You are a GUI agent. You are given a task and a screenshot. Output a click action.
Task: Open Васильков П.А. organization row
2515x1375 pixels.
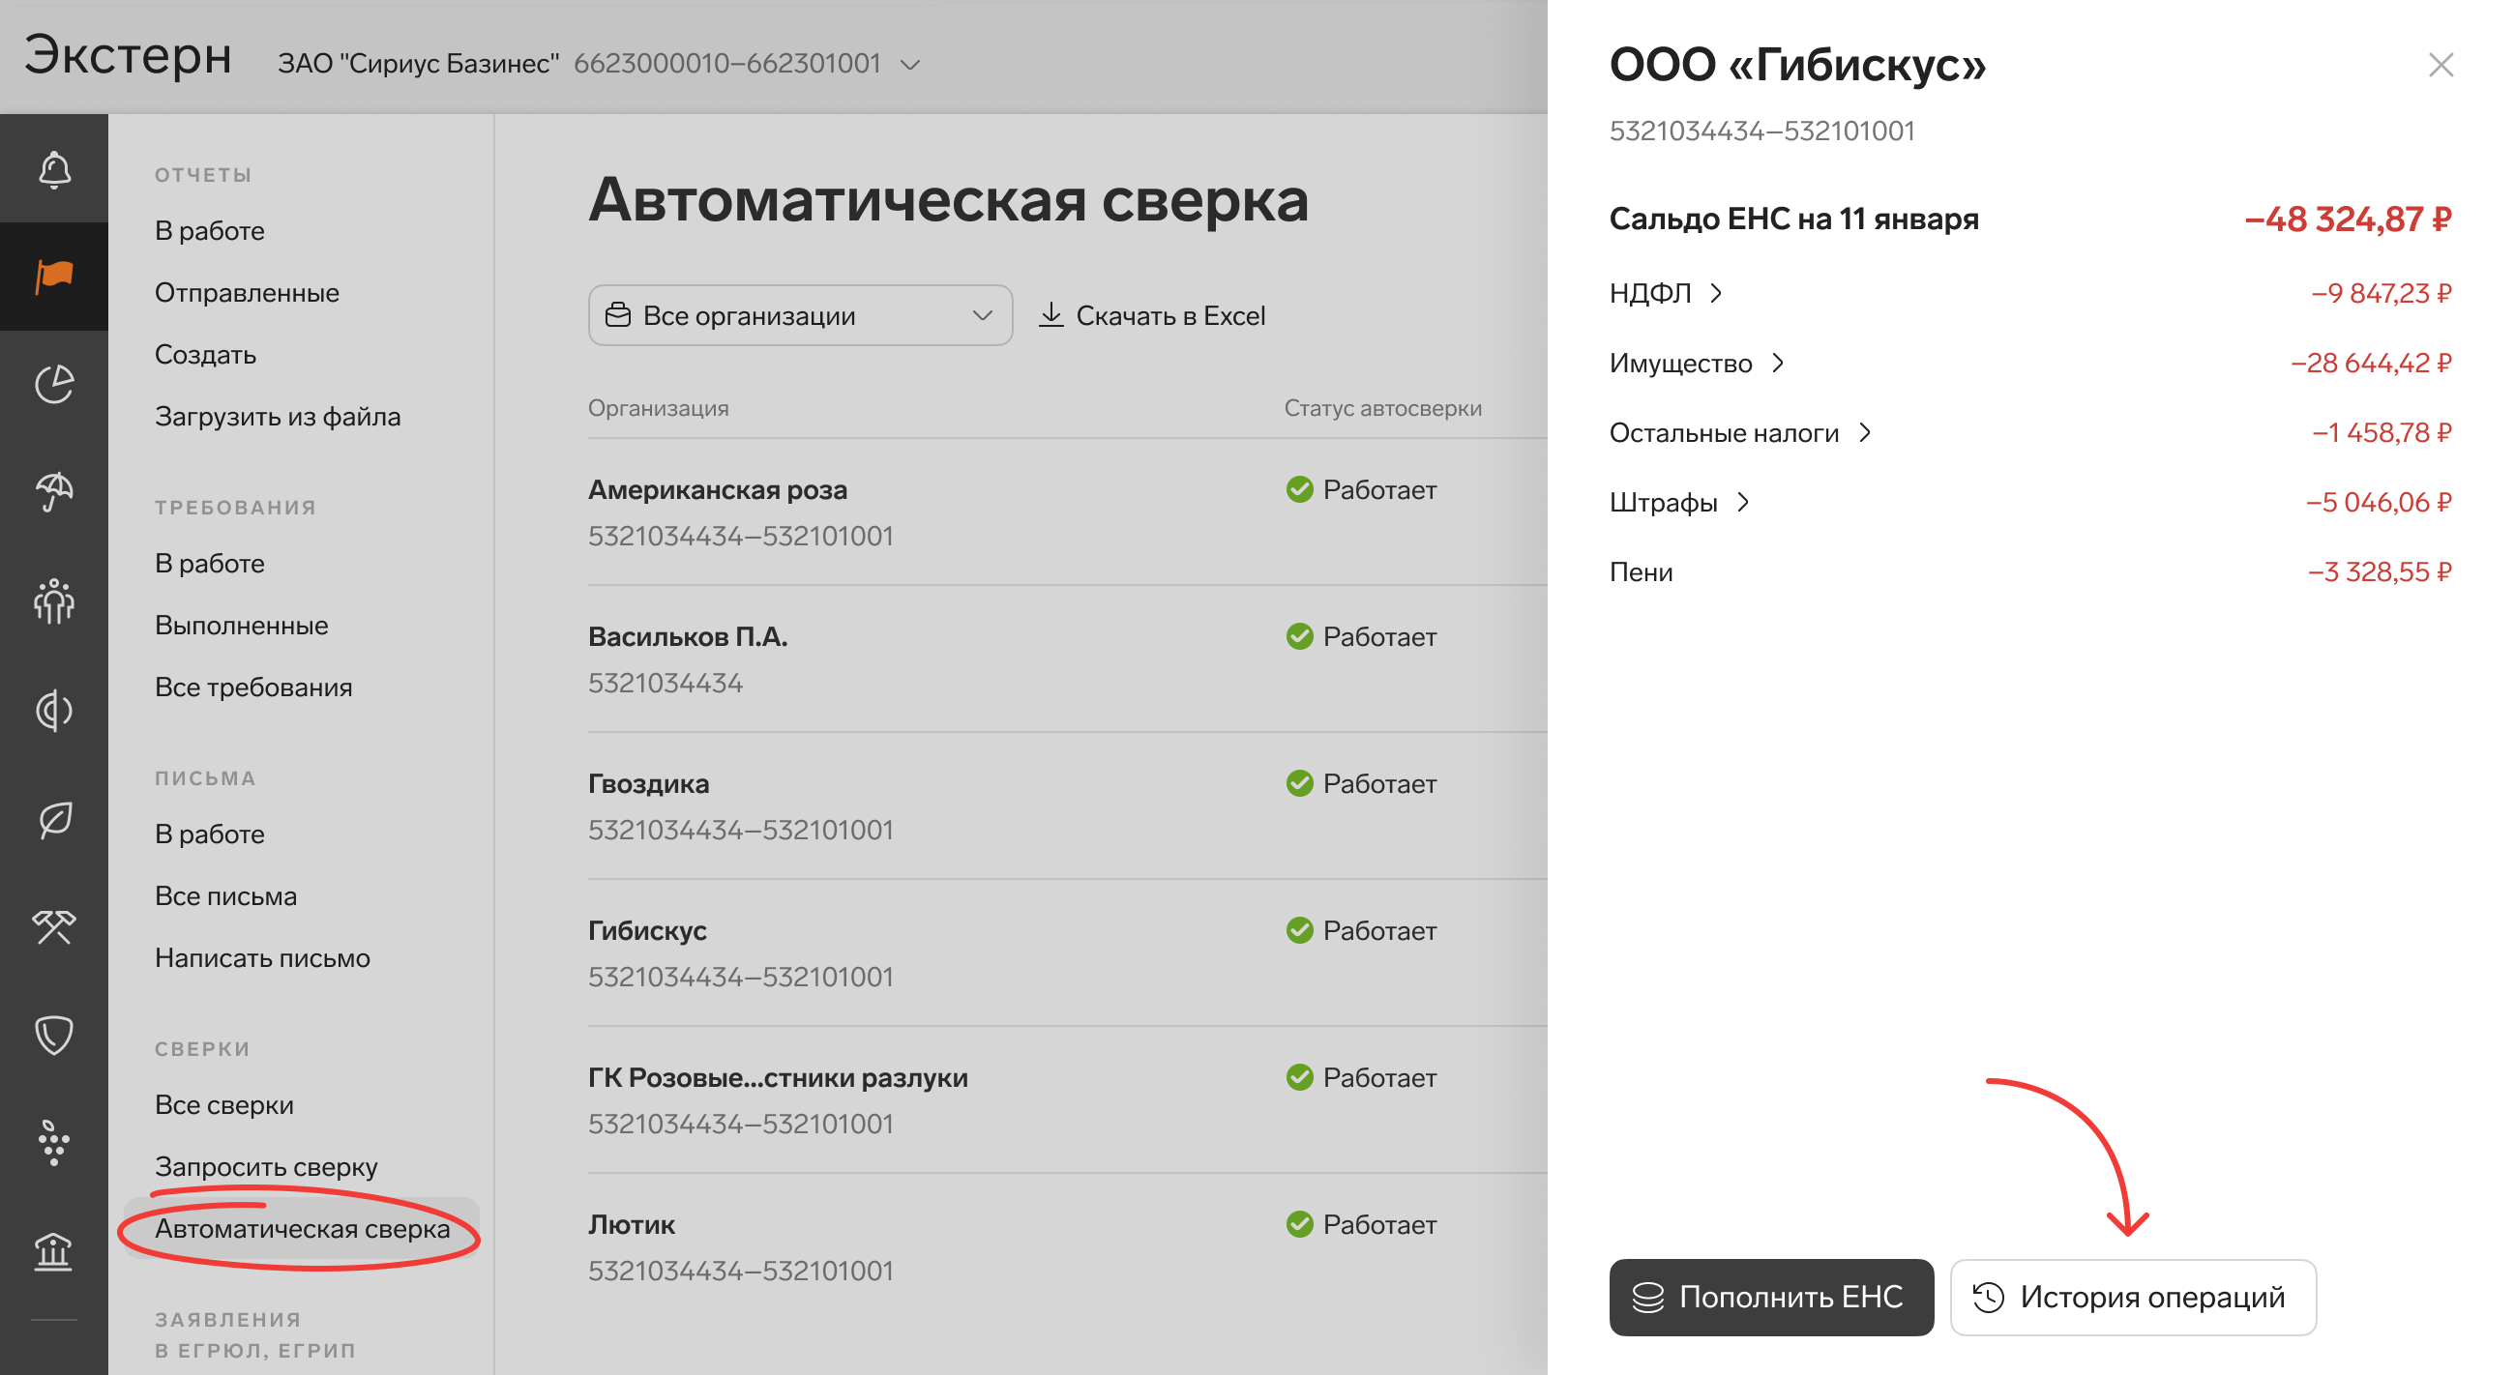click(x=1067, y=659)
